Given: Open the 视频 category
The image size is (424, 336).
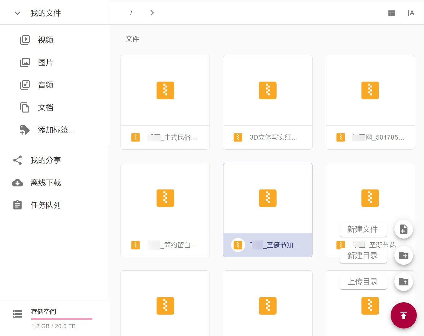Looking at the screenshot, I should (46, 40).
